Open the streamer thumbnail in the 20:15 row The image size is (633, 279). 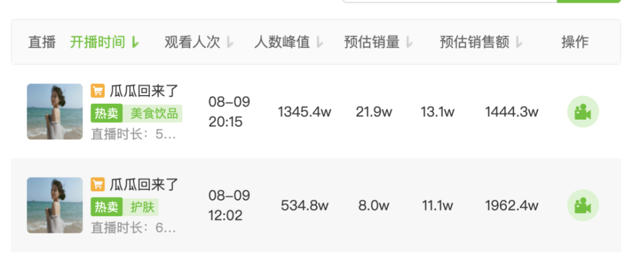(55, 112)
